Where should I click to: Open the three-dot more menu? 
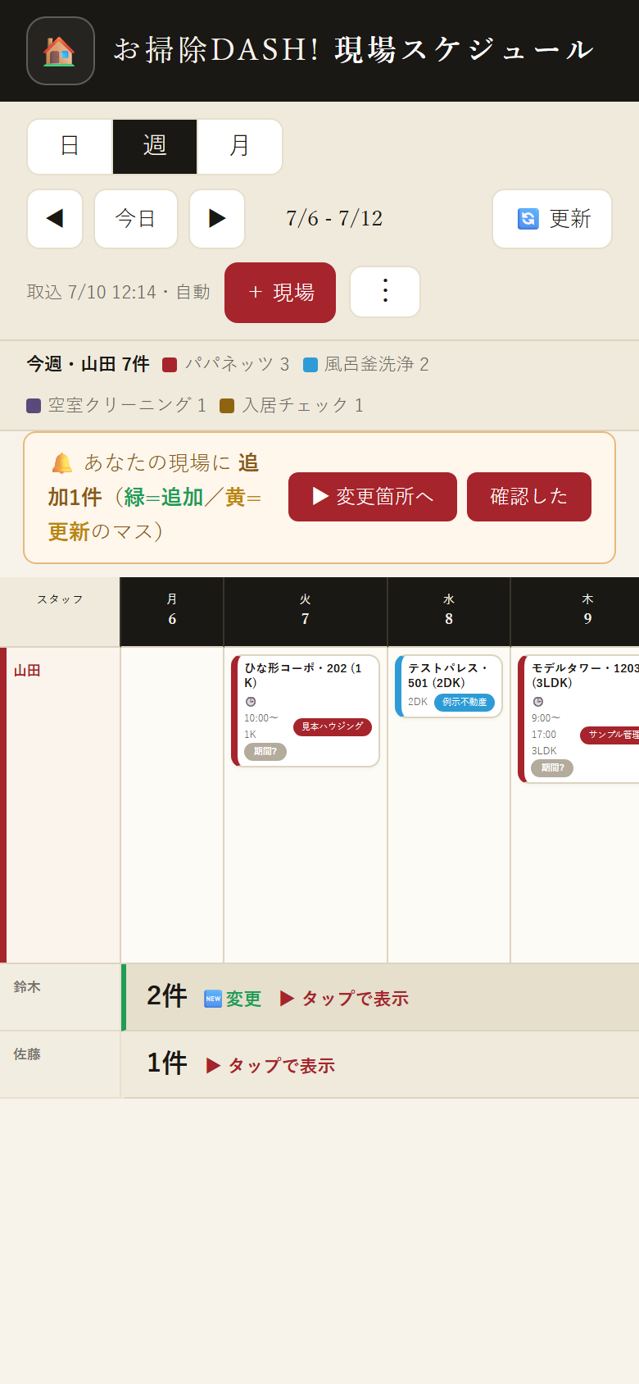tap(385, 292)
